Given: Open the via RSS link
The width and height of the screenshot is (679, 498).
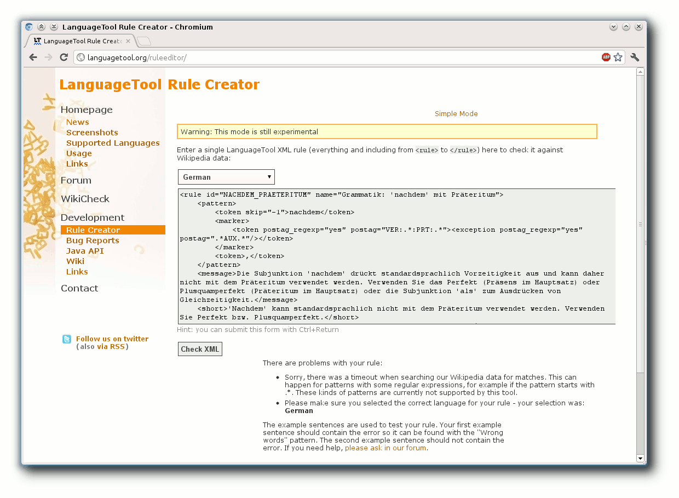Looking at the screenshot, I should [x=111, y=347].
